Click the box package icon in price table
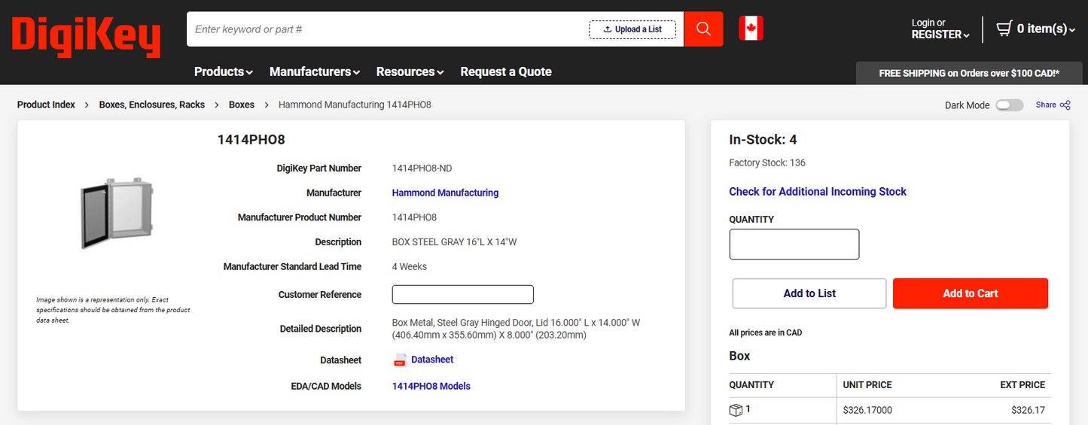 [x=736, y=410]
